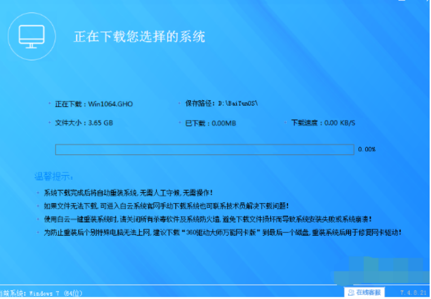
Task: Open the 在线客服 online support button
Action: tap(365, 293)
